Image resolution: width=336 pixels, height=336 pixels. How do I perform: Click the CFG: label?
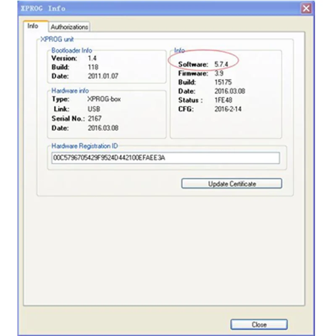coord(186,109)
